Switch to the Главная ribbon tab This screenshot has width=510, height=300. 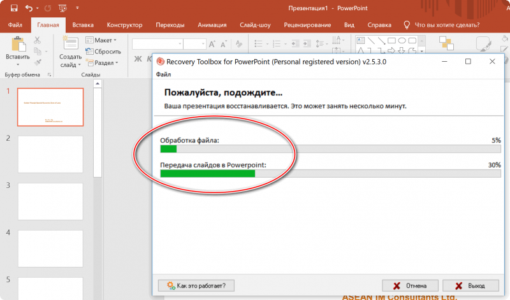[x=48, y=25]
